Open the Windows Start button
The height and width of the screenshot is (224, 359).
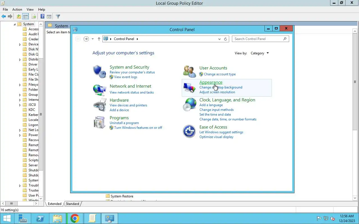click(7, 218)
